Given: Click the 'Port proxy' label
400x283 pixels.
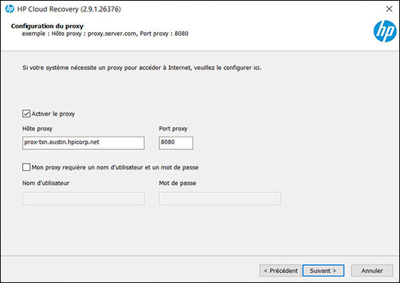Looking at the screenshot, I should pyautogui.click(x=173, y=129).
